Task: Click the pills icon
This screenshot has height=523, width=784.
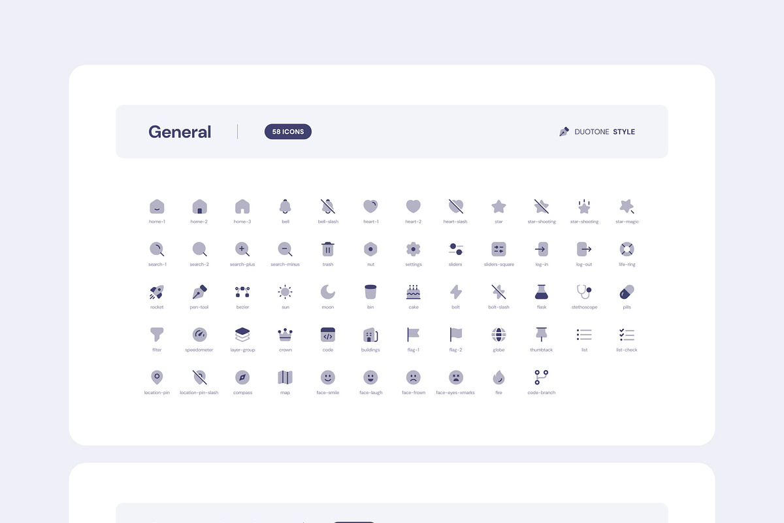Action: (x=627, y=291)
